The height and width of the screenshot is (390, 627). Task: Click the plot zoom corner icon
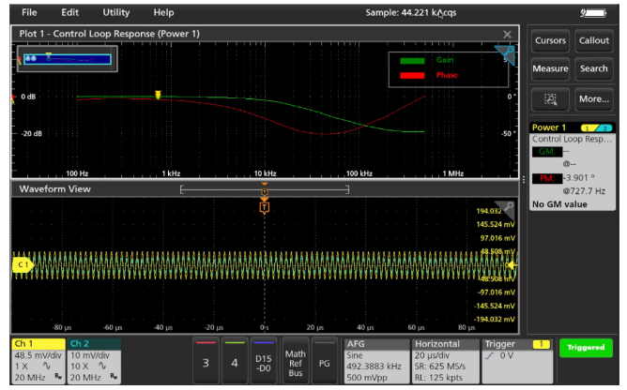(x=506, y=54)
